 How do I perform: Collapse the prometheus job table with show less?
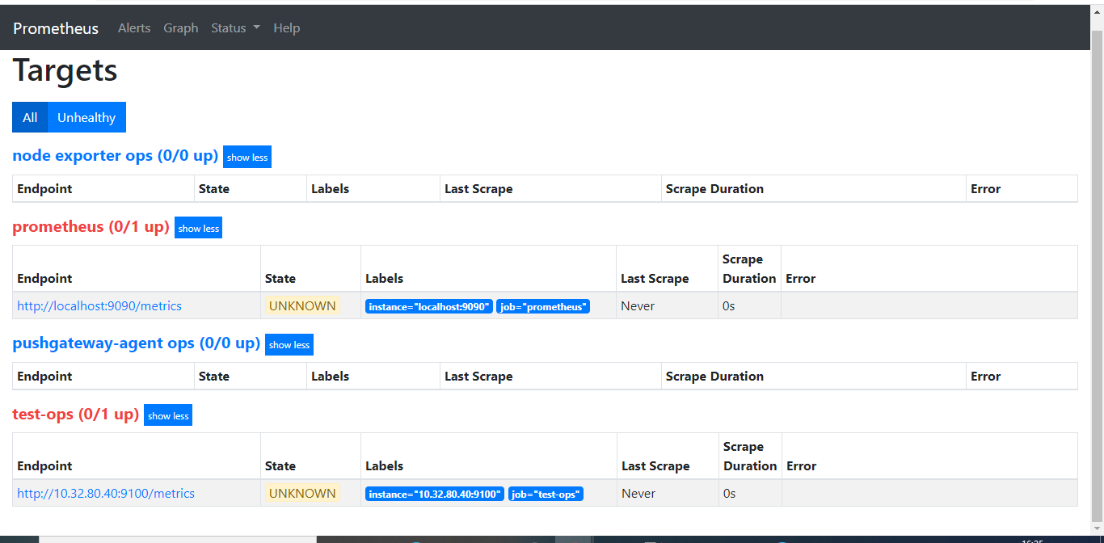198,228
